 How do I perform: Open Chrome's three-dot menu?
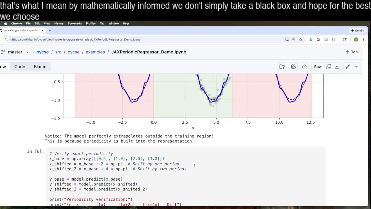click(364, 39)
